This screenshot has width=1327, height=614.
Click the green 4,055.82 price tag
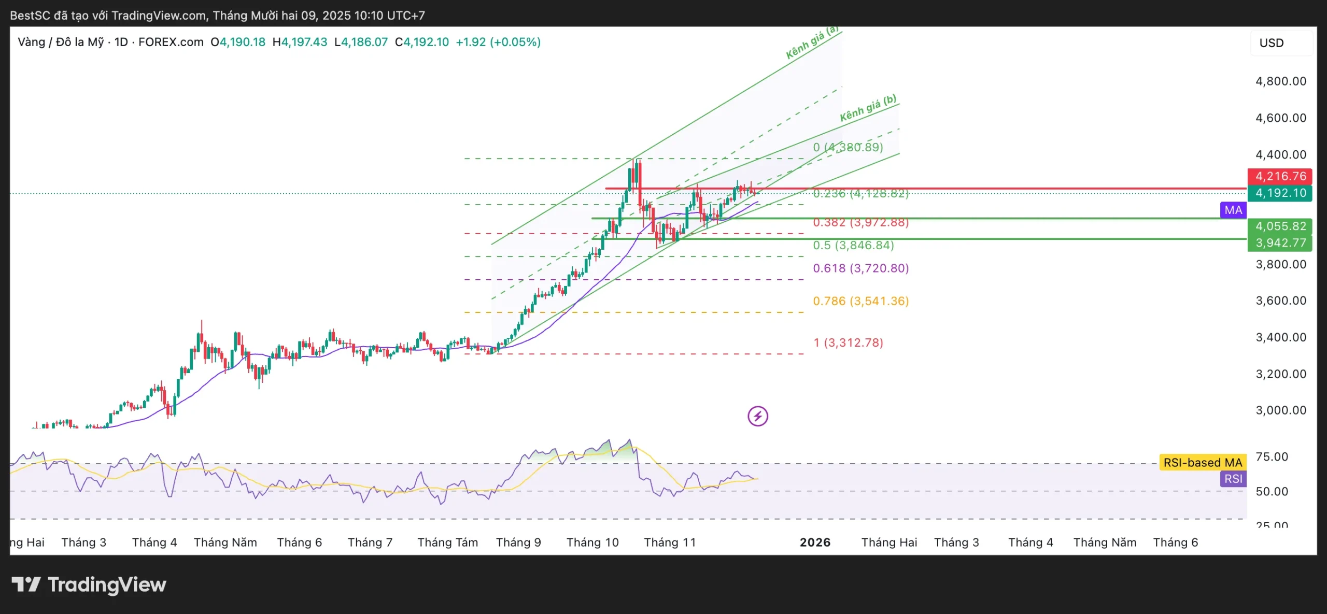(1279, 226)
